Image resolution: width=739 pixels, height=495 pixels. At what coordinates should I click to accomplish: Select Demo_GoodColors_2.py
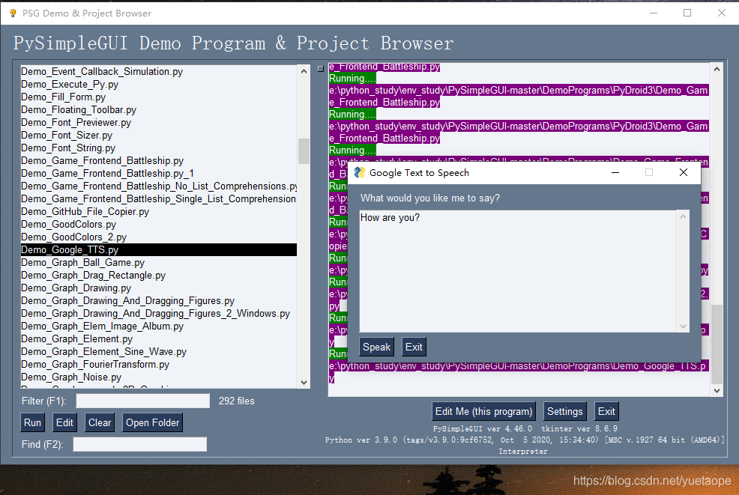coord(158,237)
